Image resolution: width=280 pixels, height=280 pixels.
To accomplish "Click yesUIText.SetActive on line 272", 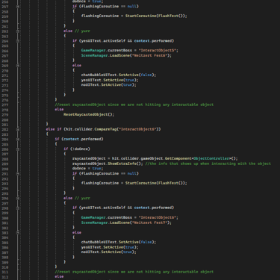I will point(102,80).
